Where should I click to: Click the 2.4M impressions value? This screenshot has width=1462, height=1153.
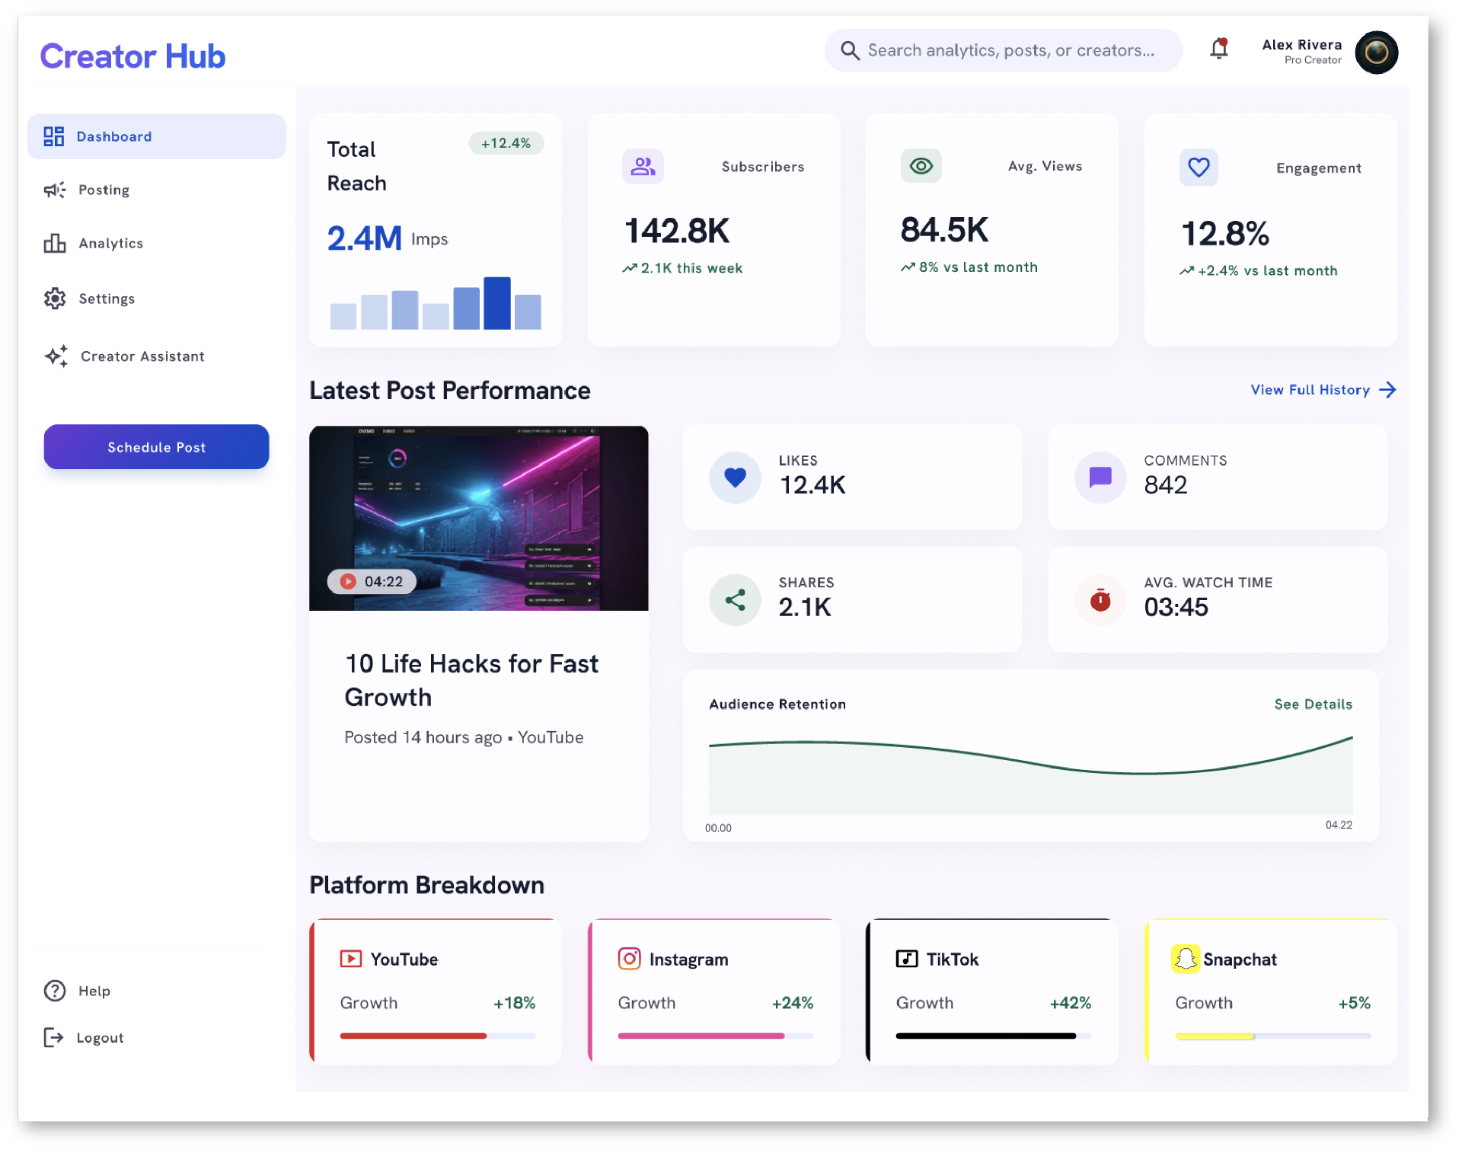pos(364,238)
